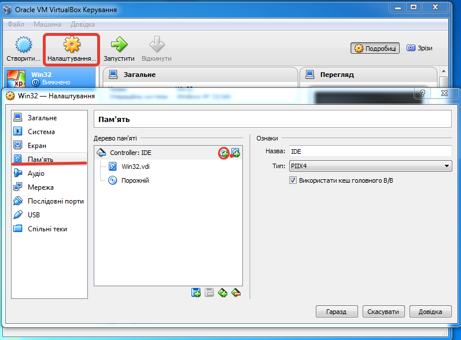Select Загальне settings category
The width and height of the screenshot is (461, 340).
click(49, 118)
